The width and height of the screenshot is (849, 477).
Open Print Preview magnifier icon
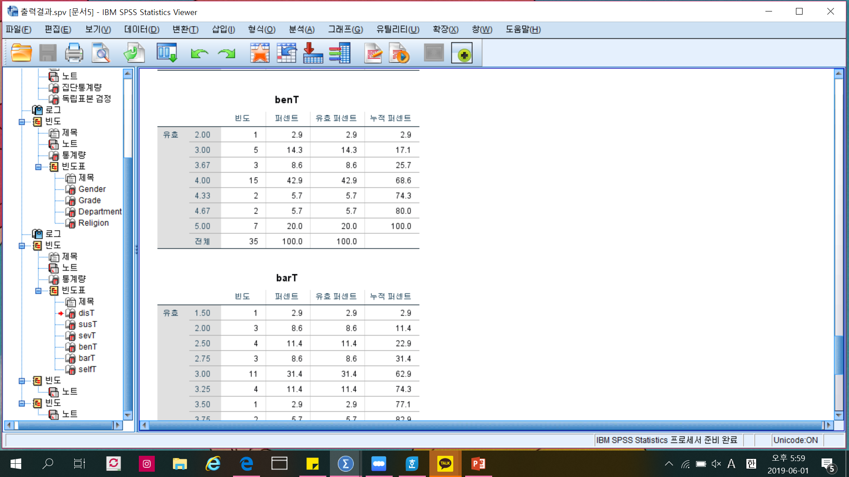point(101,53)
